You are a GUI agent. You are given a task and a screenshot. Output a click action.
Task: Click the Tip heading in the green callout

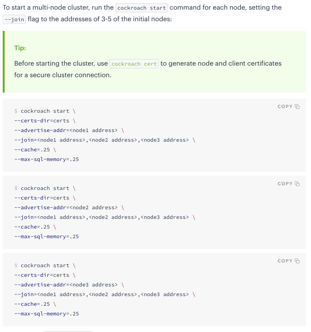point(20,48)
